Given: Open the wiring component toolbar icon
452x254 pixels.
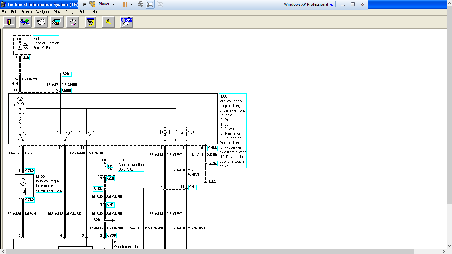Looking at the screenshot, I should click(73, 22).
